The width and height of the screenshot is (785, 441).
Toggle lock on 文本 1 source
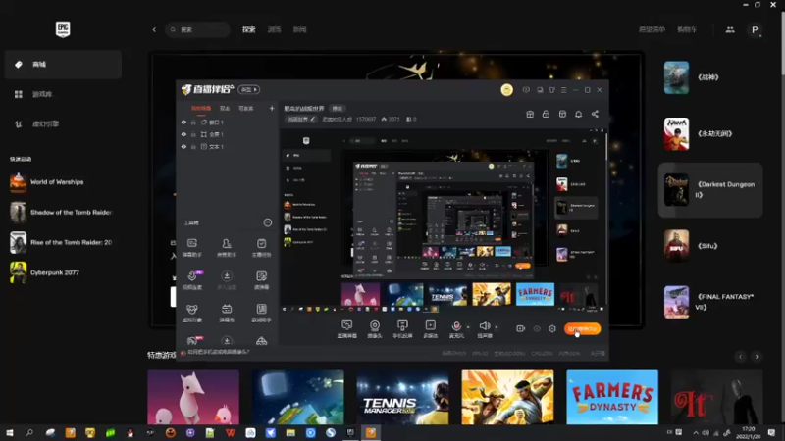(193, 146)
